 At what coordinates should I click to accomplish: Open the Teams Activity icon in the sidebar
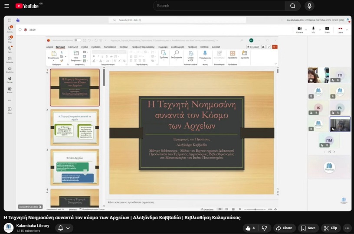[x=10, y=29]
